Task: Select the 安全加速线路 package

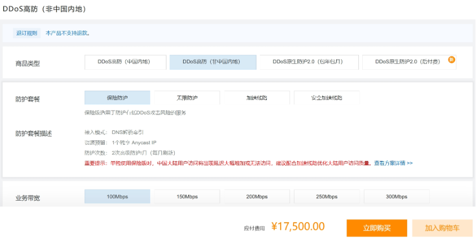Action: (327, 98)
